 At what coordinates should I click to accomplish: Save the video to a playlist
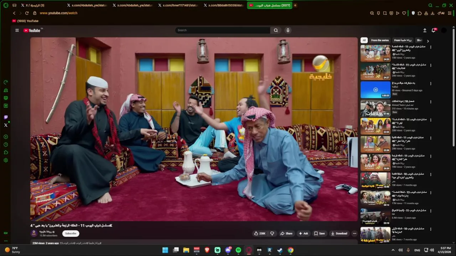coord(320,234)
